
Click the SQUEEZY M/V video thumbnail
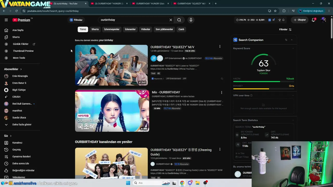[x=111, y=65]
